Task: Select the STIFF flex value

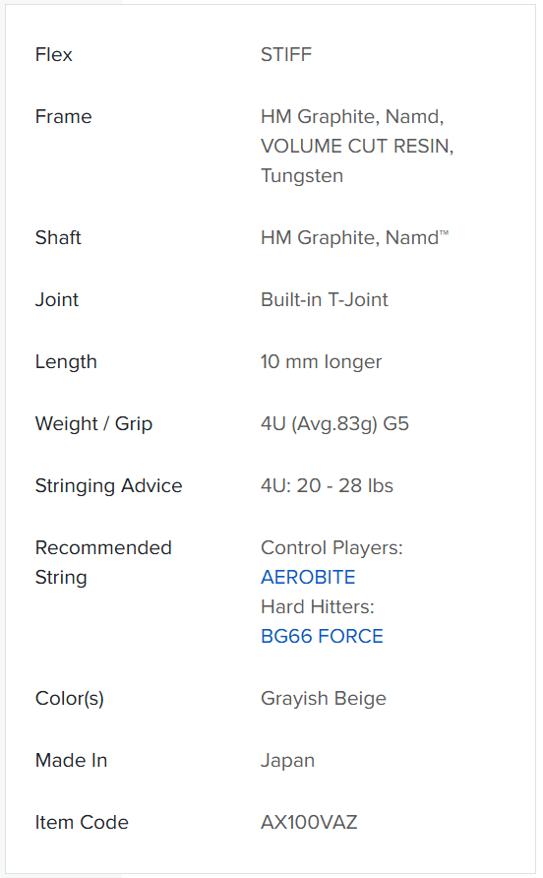Action: pos(286,54)
